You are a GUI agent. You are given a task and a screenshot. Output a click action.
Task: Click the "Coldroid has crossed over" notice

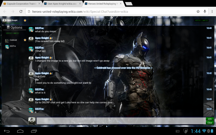click(123, 68)
